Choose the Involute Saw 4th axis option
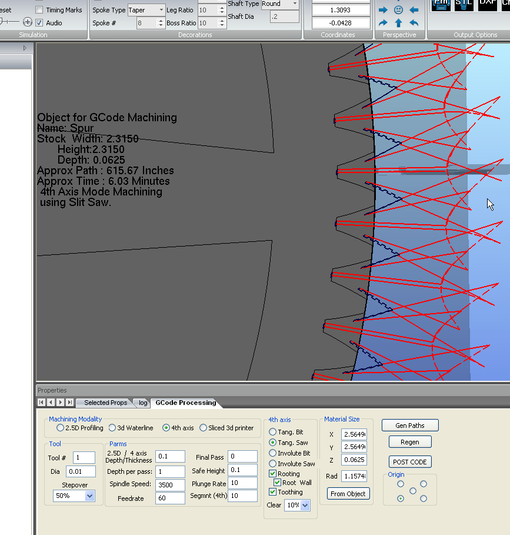 coord(273,464)
